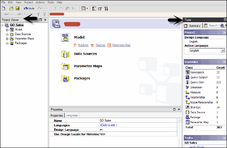Click the large Data Sources folder icon

pyautogui.click(x=65, y=54)
